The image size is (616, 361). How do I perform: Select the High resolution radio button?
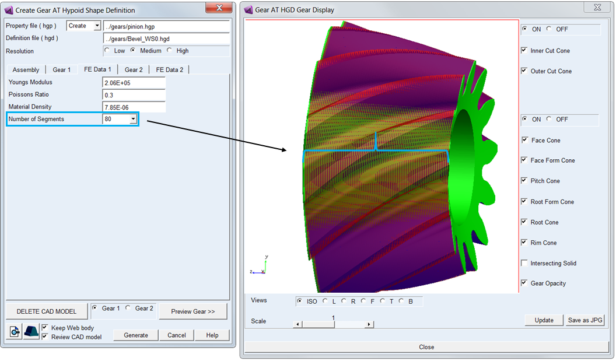click(x=169, y=50)
